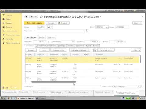Go to the home page icon

click(26, 17)
